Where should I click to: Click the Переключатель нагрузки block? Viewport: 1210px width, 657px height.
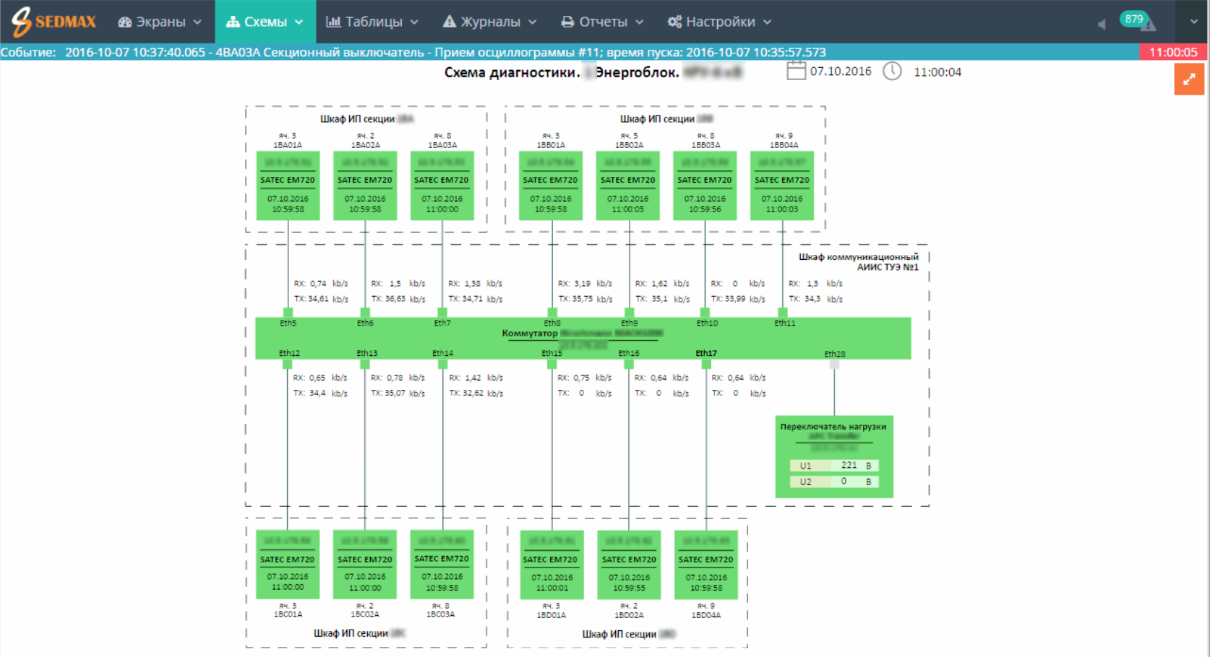coord(833,456)
